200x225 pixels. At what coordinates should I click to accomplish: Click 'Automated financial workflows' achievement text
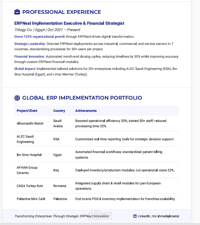click(119, 155)
